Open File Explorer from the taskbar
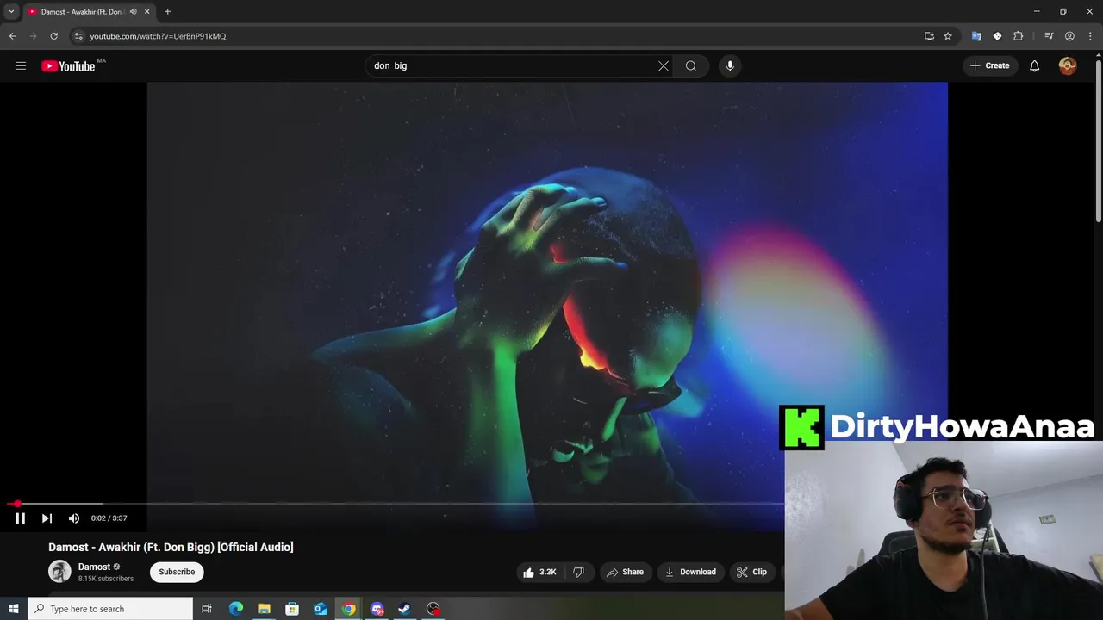Screen dimensions: 1103x620 pos(264,609)
